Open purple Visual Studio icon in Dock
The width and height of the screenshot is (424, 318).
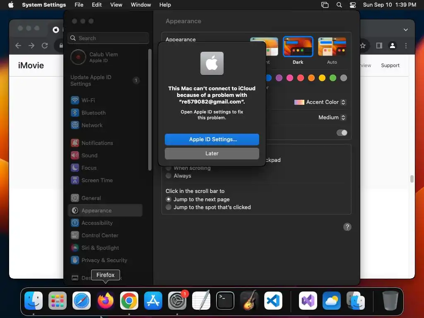point(308,301)
